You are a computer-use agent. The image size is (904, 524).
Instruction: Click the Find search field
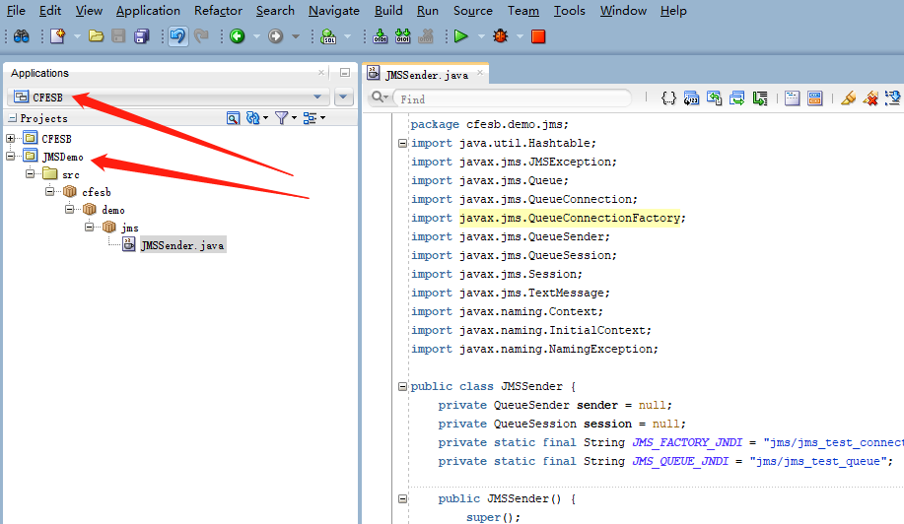[x=512, y=98]
